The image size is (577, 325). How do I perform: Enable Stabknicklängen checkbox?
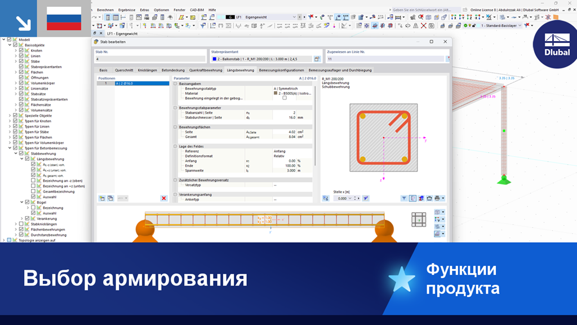21,223
